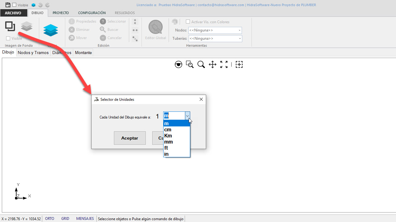Click the Aceptar button
This screenshot has height=222, width=396.
point(130,138)
